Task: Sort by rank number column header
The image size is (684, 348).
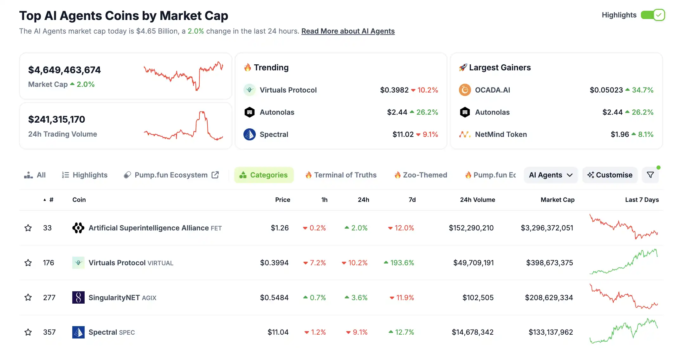Action: tap(51, 200)
